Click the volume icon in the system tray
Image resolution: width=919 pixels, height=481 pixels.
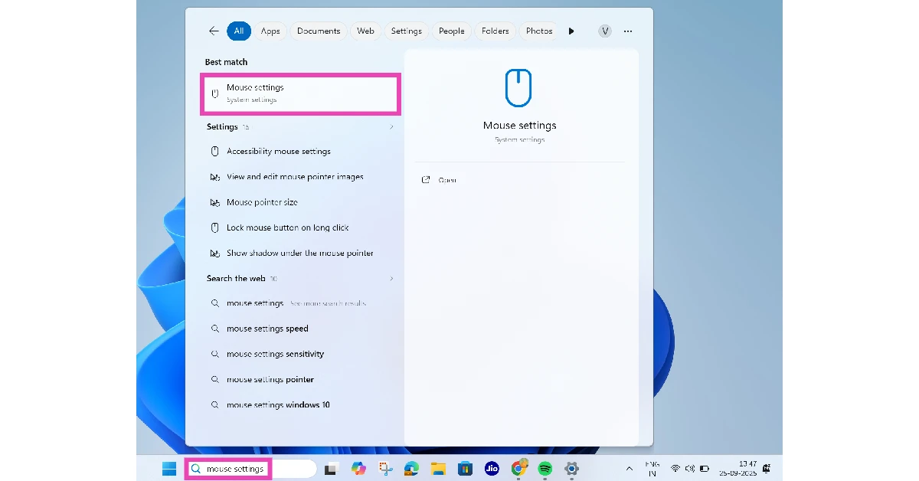pos(688,468)
